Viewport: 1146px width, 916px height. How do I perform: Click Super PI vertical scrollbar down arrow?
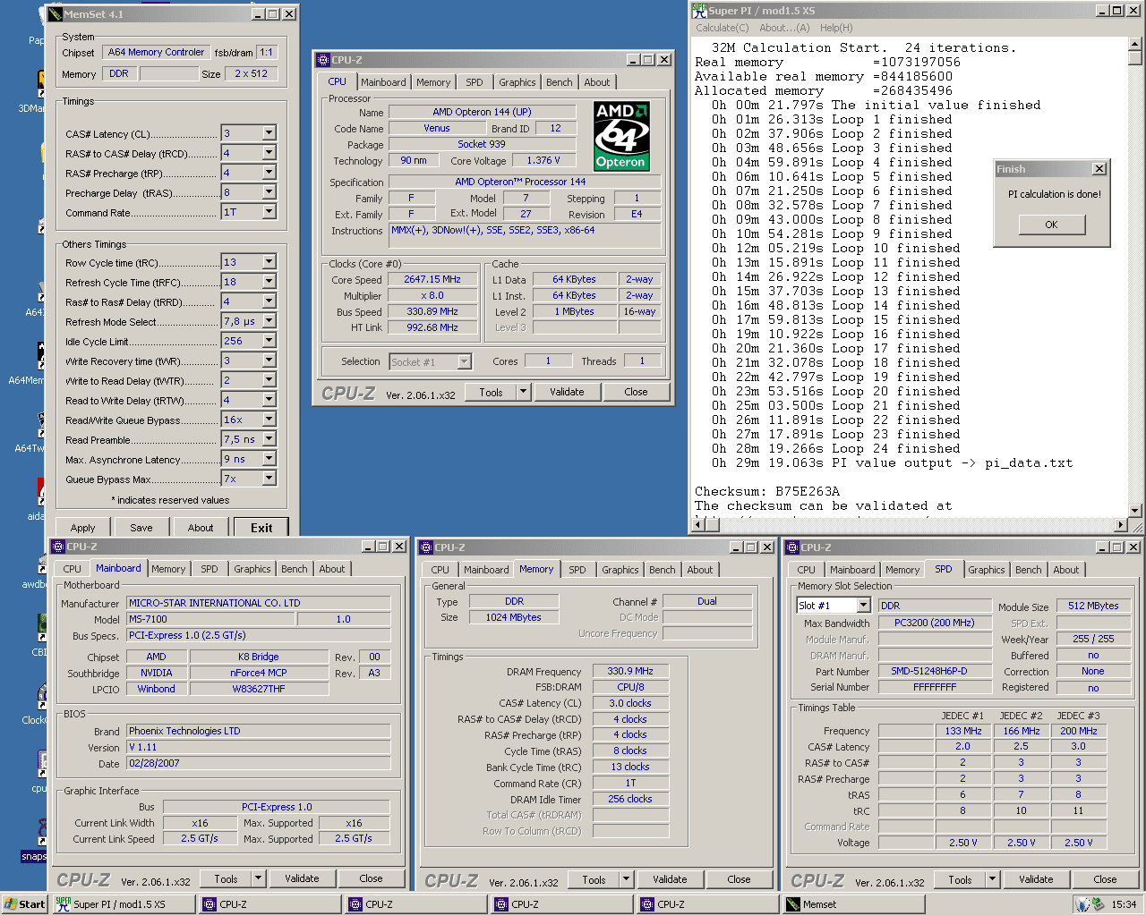[1135, 511]
